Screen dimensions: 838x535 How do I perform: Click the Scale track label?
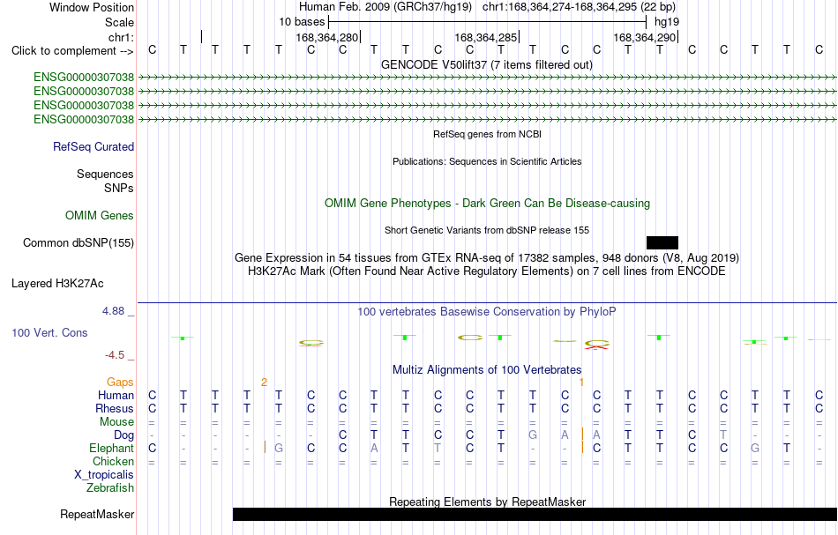(119, 22)
